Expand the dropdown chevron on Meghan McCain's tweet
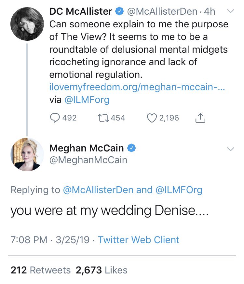This screenshot has height=284, width=244. tap(230, 149)
